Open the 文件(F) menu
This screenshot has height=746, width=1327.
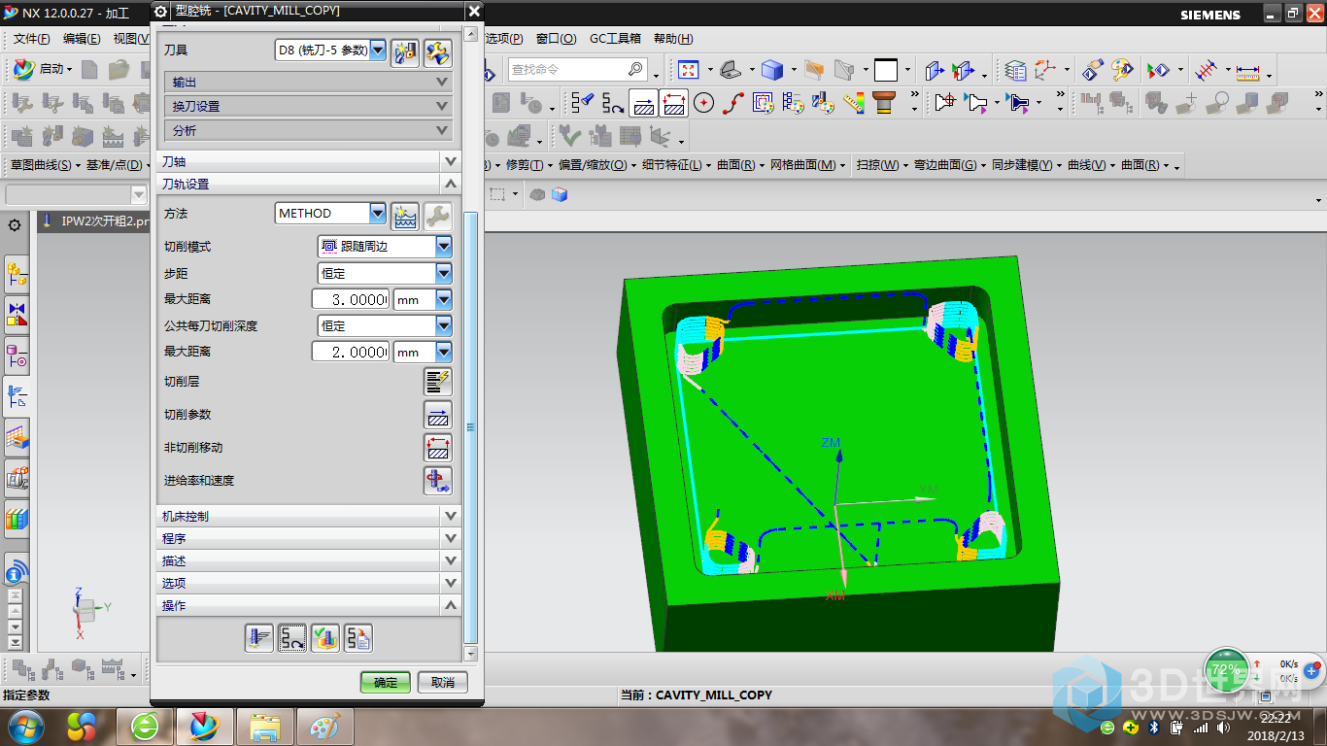32,39
